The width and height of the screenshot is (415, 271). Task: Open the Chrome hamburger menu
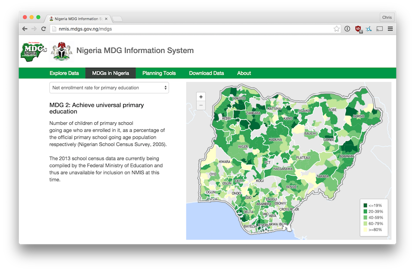coord(390,29)
